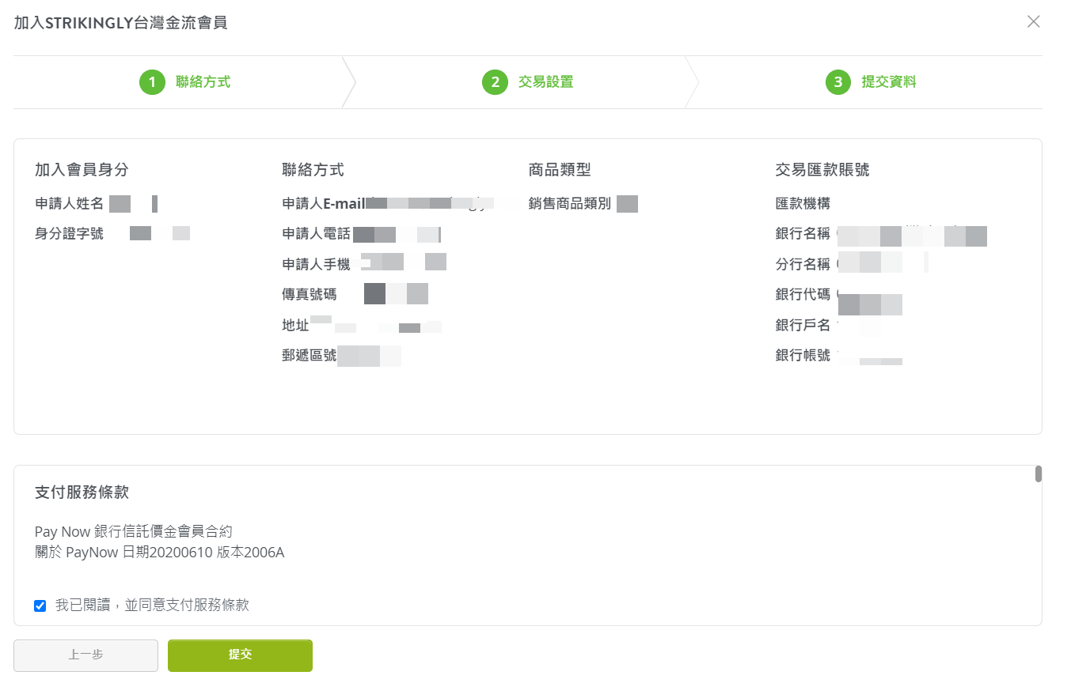Uncheck 我已閱讀，並同意支付服務條款 checkbox
The image size is (1071, 683).
click(40, 606)
